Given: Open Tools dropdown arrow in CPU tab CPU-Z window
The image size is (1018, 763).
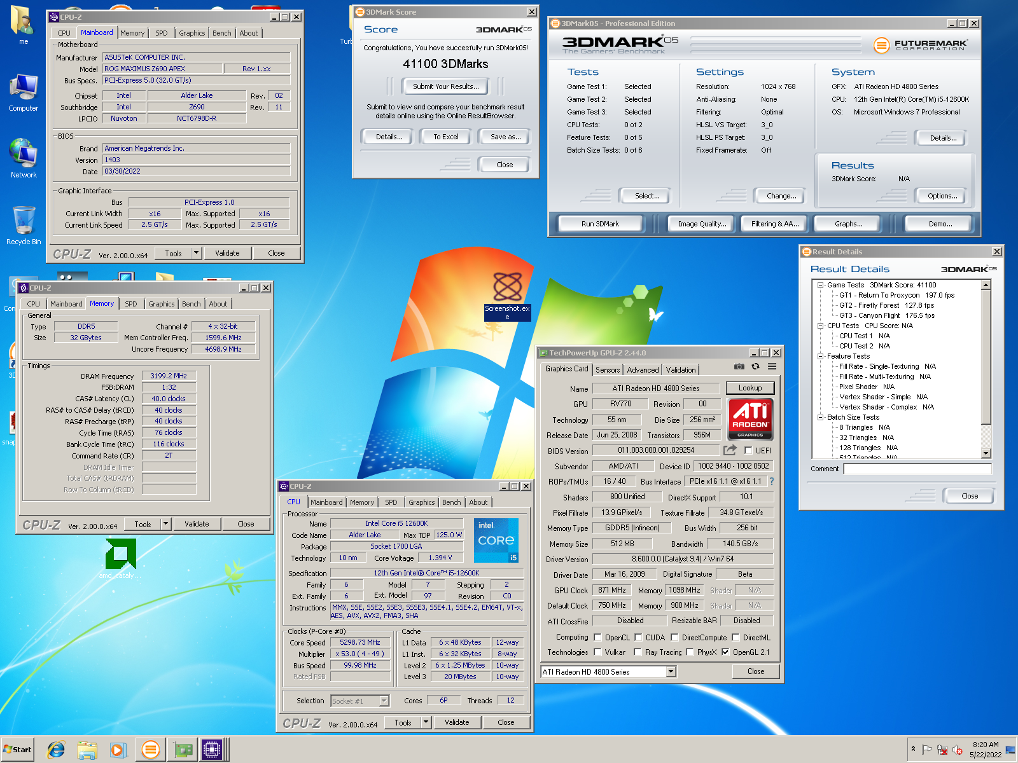Looking at the screenshot, I should 426,722.
